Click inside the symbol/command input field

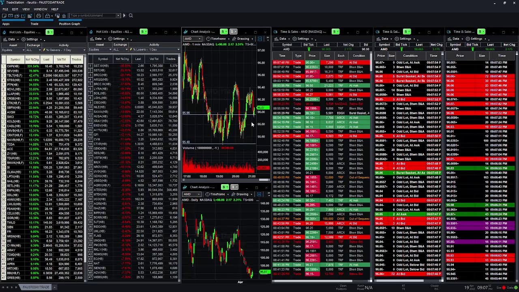pyautogui.click(x=93, y=15)
